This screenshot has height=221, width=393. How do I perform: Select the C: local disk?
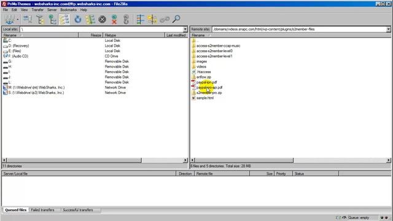click(x=7, y=41)
